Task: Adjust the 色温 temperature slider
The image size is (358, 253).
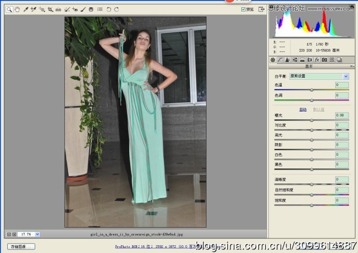Action: coord(312,90)
